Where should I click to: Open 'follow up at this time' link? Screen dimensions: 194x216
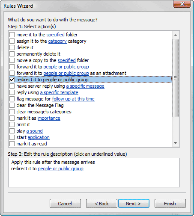[73, 99]
